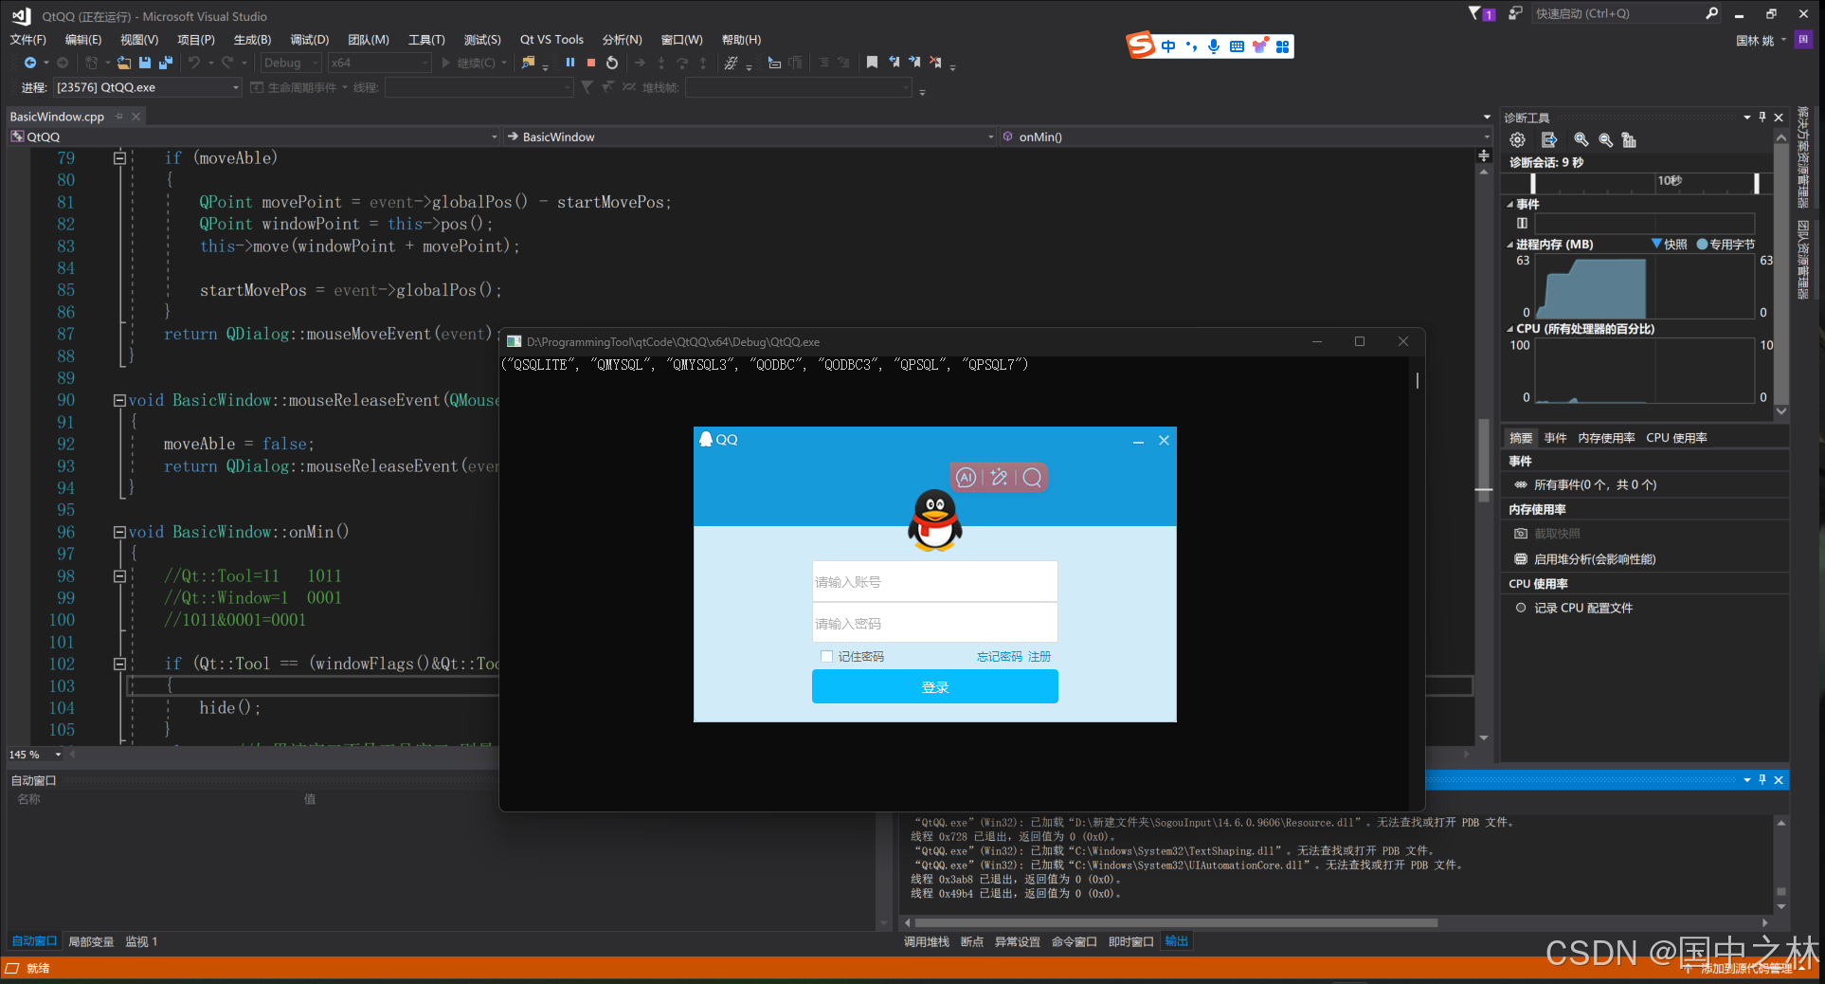Toggle the 专用字节 legend marker
Viewport: 1825px width, 984px height.
(x=1702, y=244)
